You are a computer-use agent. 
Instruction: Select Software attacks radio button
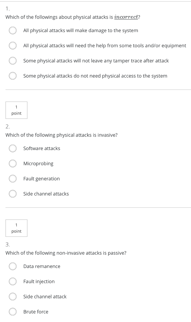[x=13, y=148]
